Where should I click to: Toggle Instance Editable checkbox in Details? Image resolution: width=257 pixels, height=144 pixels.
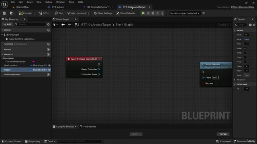coord(245,48)
